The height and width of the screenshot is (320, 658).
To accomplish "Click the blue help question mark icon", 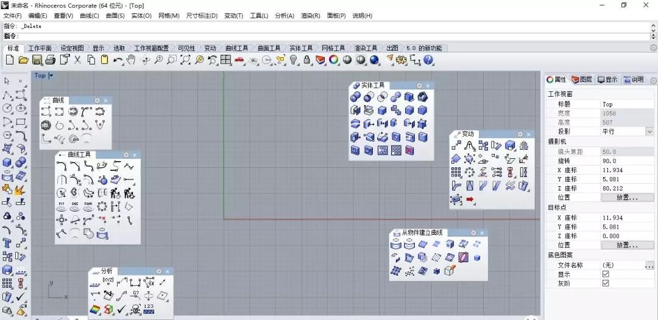I will [x=428, y=60].
